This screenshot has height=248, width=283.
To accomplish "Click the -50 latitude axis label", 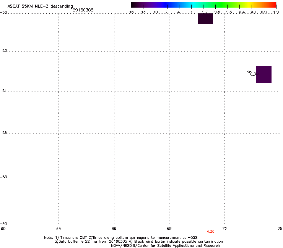I will tap(3, 12).
